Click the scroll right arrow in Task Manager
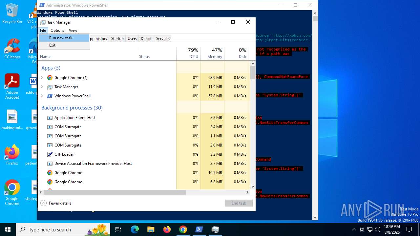The height and width of the screenshot is (236, 420). [247, 192]
